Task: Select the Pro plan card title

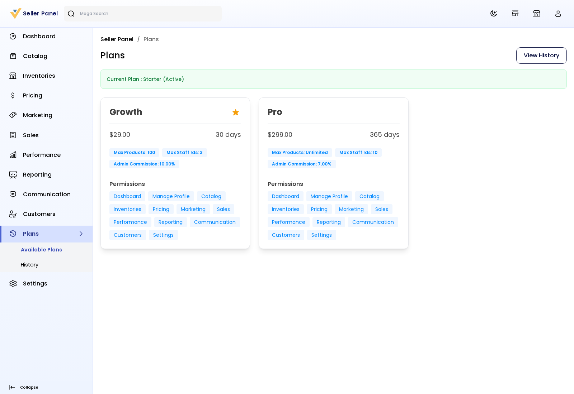Action: (275, 112)
